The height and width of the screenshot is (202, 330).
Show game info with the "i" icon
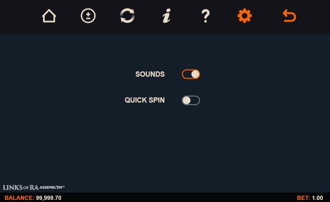click(166, 16)
